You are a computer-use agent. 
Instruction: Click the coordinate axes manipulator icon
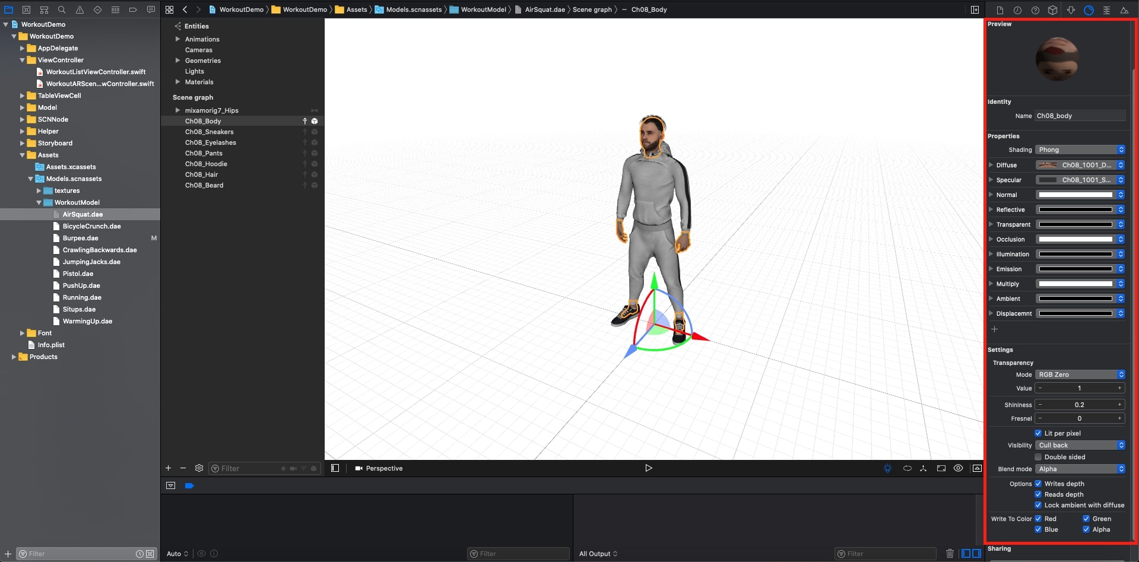click(923, 468)
